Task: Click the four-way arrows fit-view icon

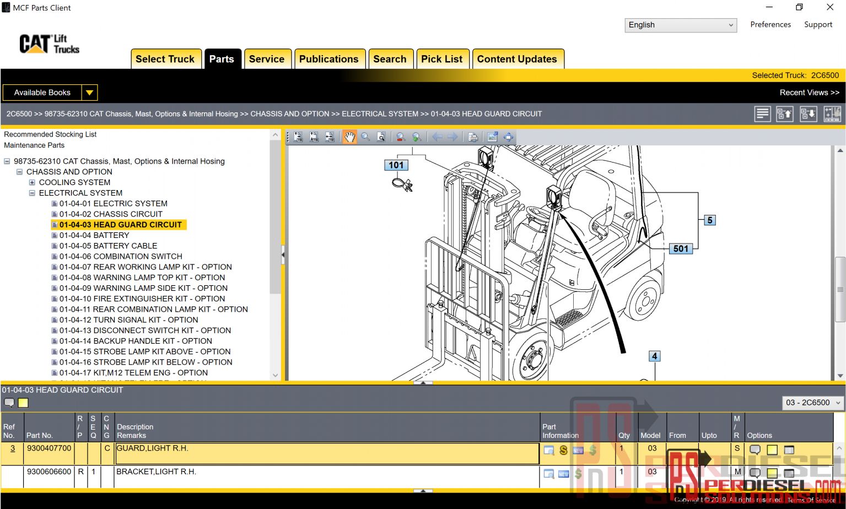Action: tap(508, 137)
